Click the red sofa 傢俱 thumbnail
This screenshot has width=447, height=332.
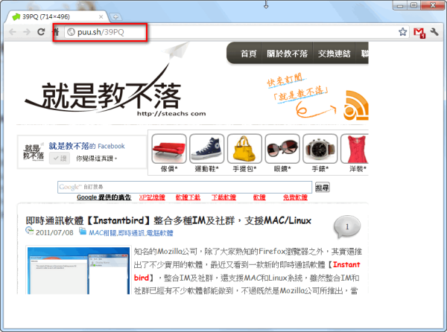coord(169,149)
